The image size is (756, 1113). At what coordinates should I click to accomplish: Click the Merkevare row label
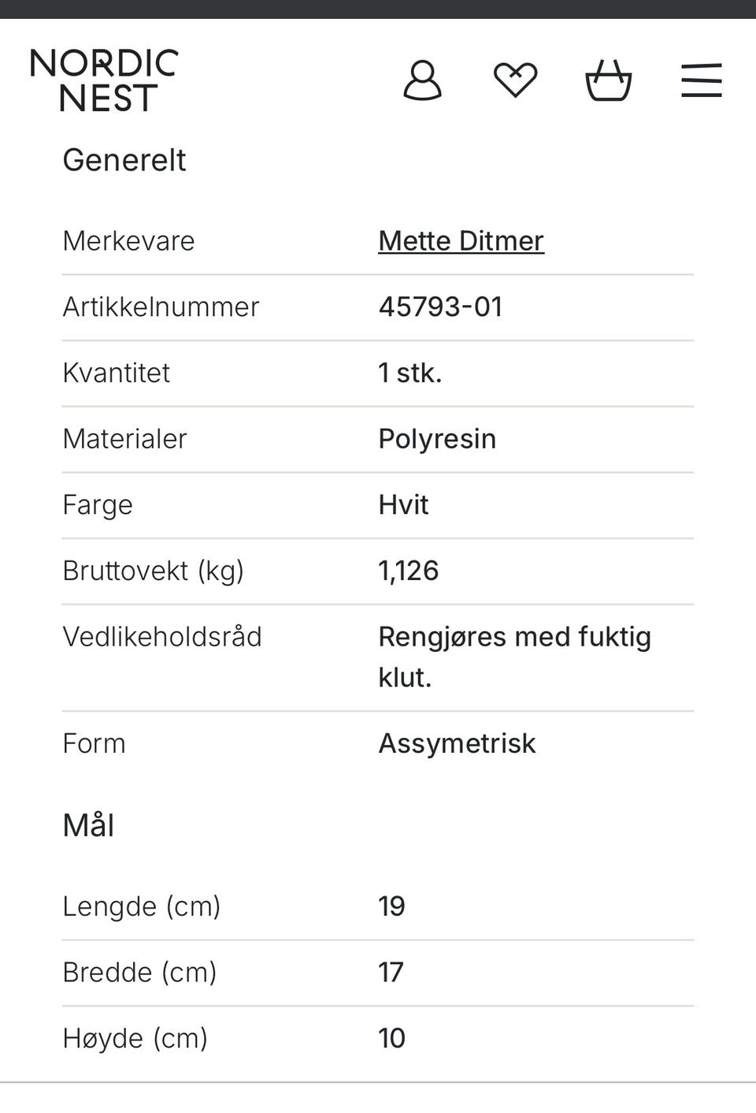[x=128, y=241]
